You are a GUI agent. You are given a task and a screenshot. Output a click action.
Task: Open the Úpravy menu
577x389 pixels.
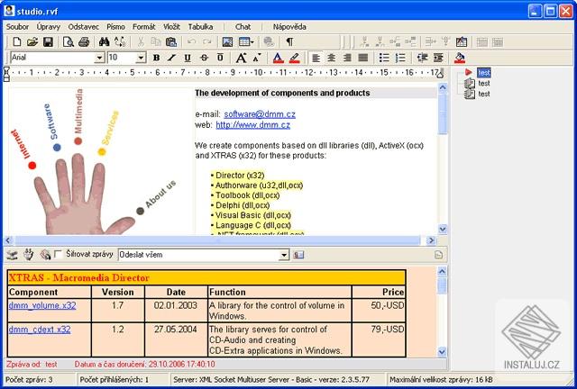point(48,27)
